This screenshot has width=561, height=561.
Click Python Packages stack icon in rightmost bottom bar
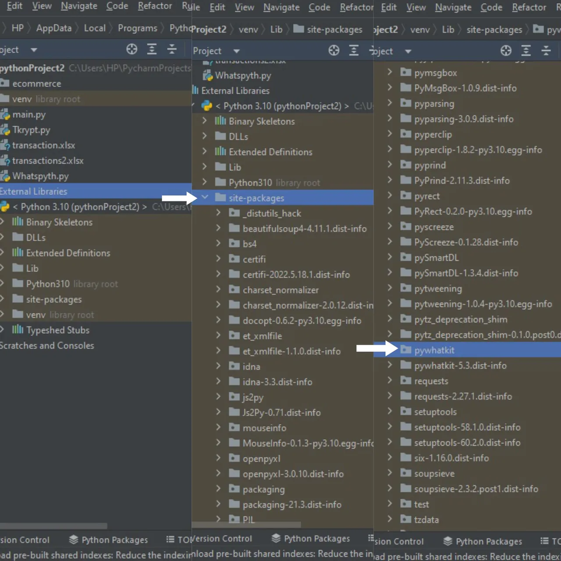tap(448, 541)
